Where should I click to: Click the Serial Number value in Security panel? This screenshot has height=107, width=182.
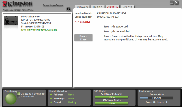pos(108,17)
